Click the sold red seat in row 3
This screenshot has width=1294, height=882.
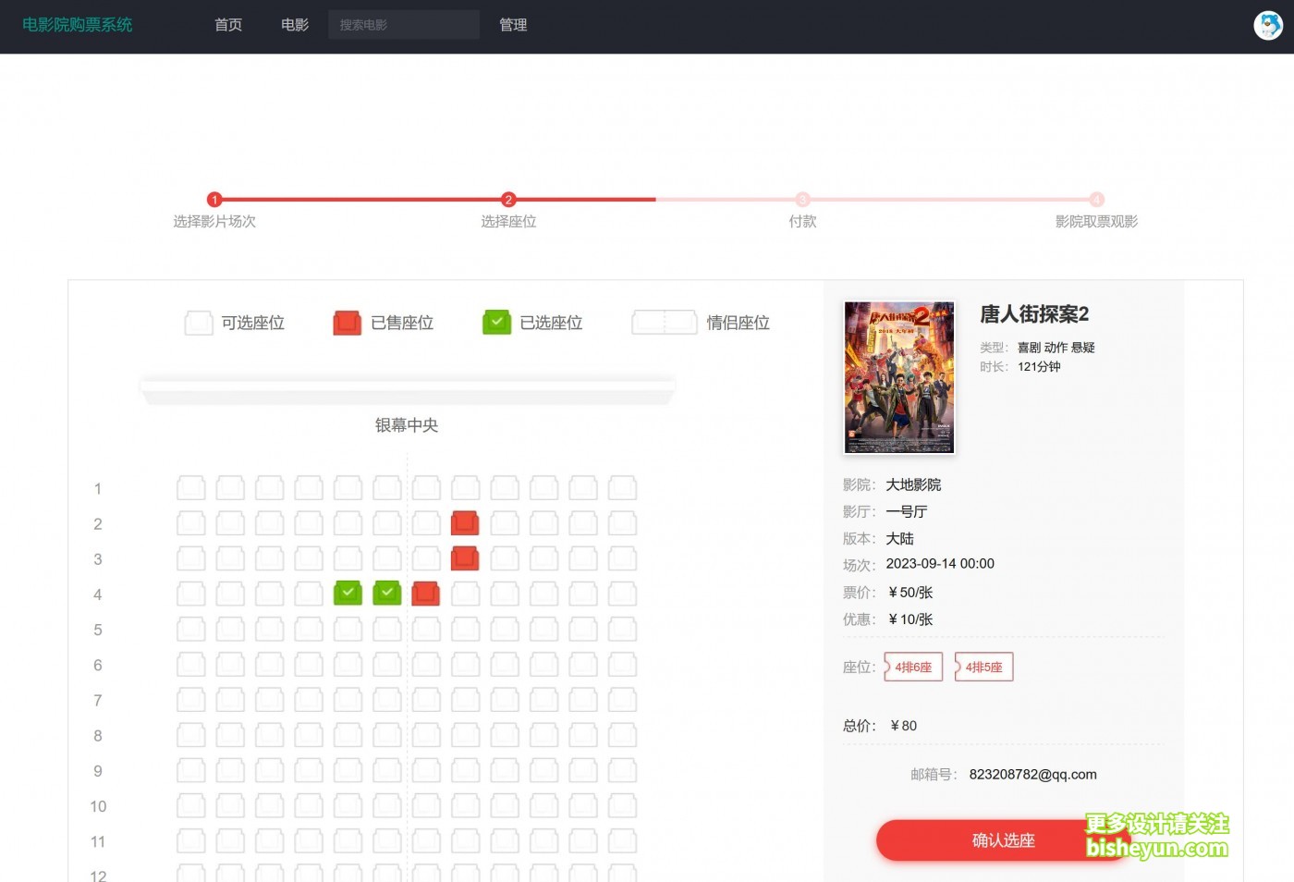tap(465, 558)
